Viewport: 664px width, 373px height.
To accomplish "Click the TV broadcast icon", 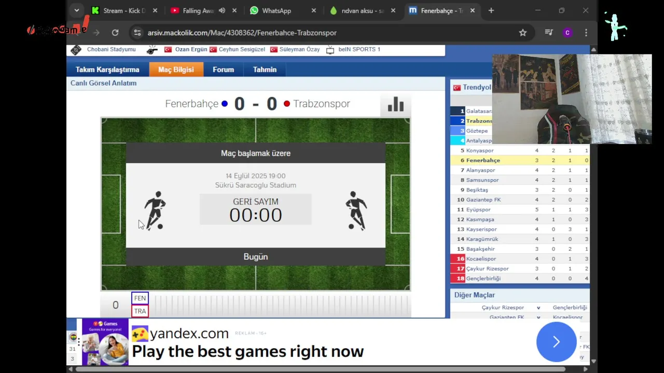I will click(330, 50).
